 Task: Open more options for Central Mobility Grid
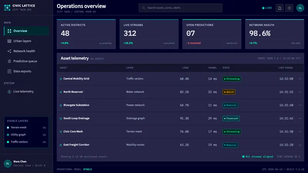click(x=300, y=79)
